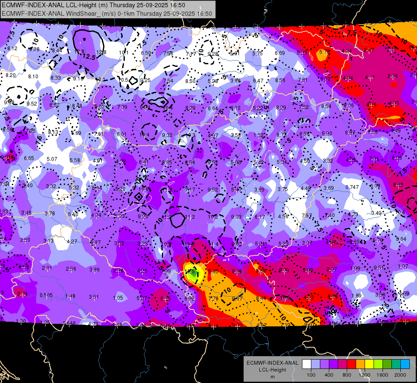Select the yellow legend swatch
This screenshot has width=417, height=383.
(369, 364)
